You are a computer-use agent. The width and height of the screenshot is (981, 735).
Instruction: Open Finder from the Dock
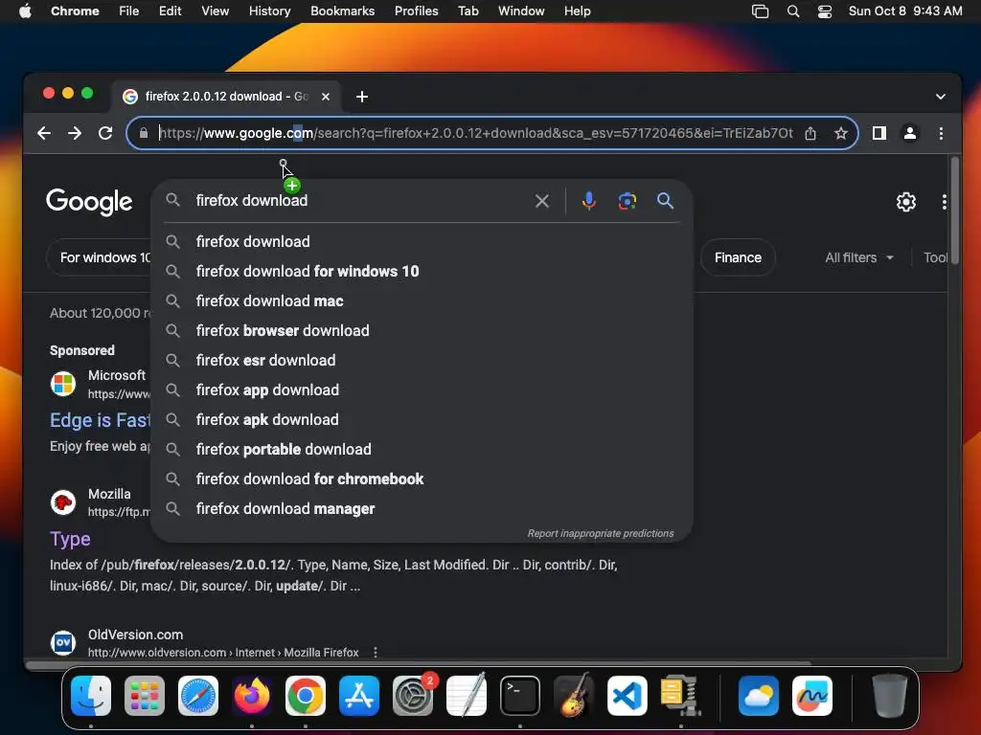coord(91,695)
